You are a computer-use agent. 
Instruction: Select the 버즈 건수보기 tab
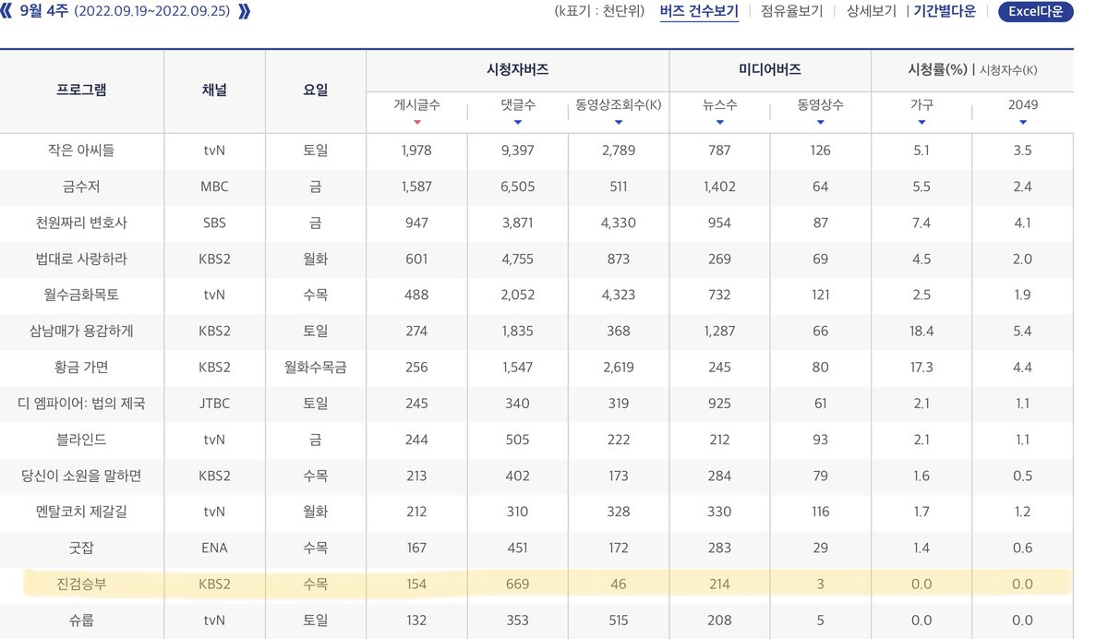699,11
